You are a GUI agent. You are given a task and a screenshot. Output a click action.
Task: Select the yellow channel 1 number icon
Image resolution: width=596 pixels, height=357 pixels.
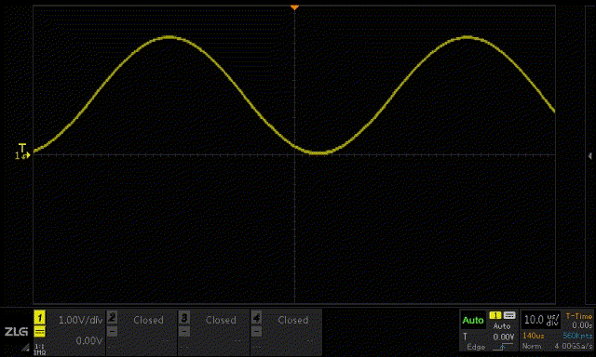(39, 318)
